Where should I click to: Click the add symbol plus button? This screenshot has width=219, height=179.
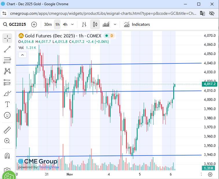(34, 24)
